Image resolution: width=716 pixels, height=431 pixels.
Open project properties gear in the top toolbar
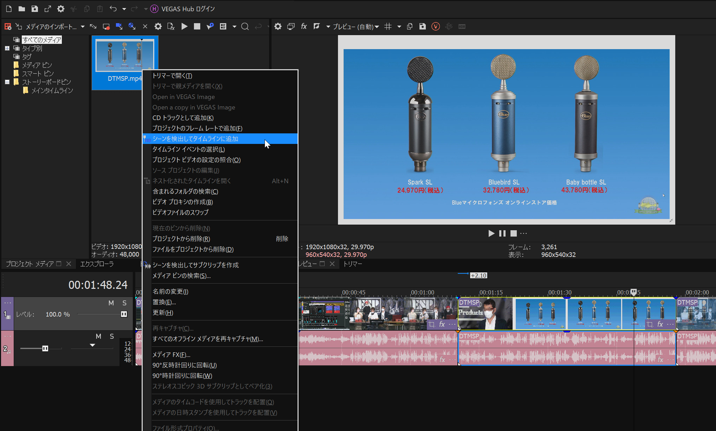tap(61, 9)
